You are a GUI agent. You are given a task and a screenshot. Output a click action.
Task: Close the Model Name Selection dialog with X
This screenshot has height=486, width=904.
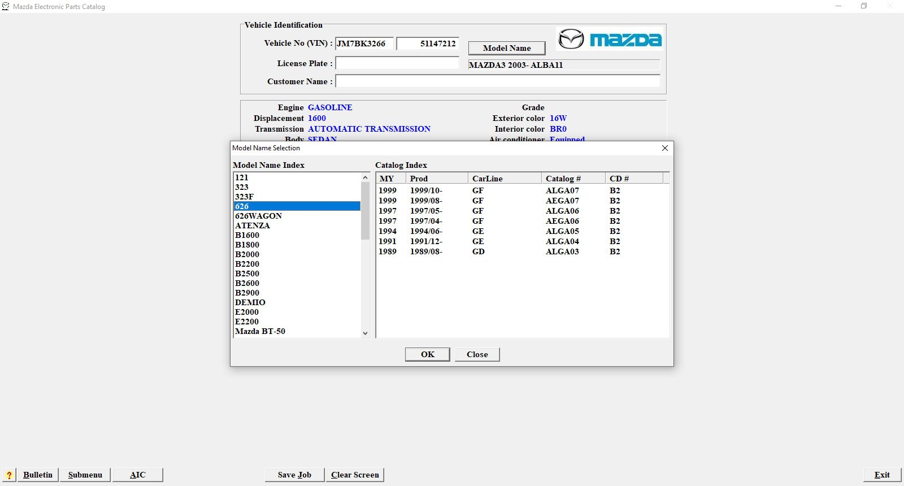pos(665,148)
